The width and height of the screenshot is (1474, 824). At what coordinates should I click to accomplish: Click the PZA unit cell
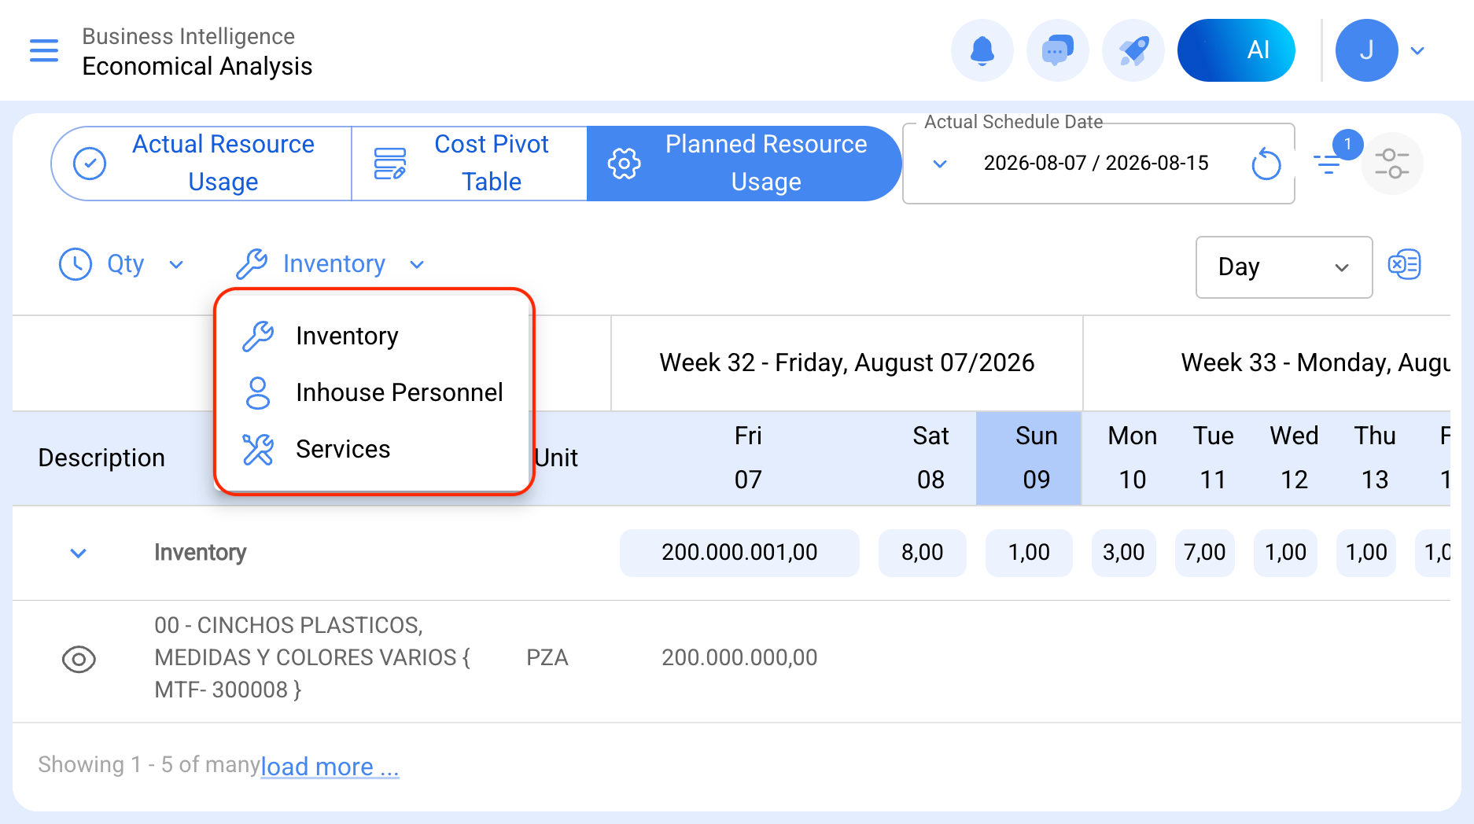547,657
